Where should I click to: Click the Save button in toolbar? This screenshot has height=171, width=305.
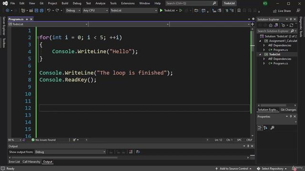[36, 10]
